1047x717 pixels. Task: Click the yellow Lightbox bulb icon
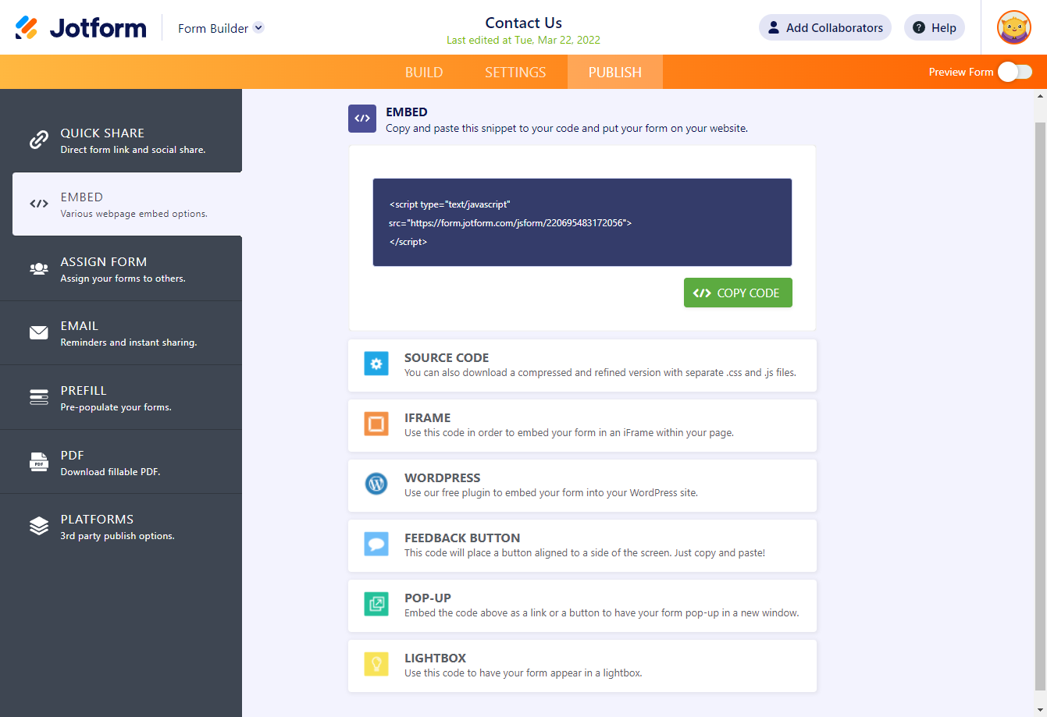[x=376, y=664]
